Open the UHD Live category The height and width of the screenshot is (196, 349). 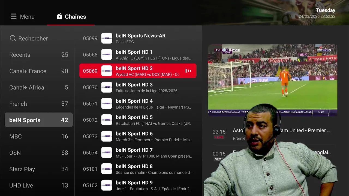tap(39, 185)
